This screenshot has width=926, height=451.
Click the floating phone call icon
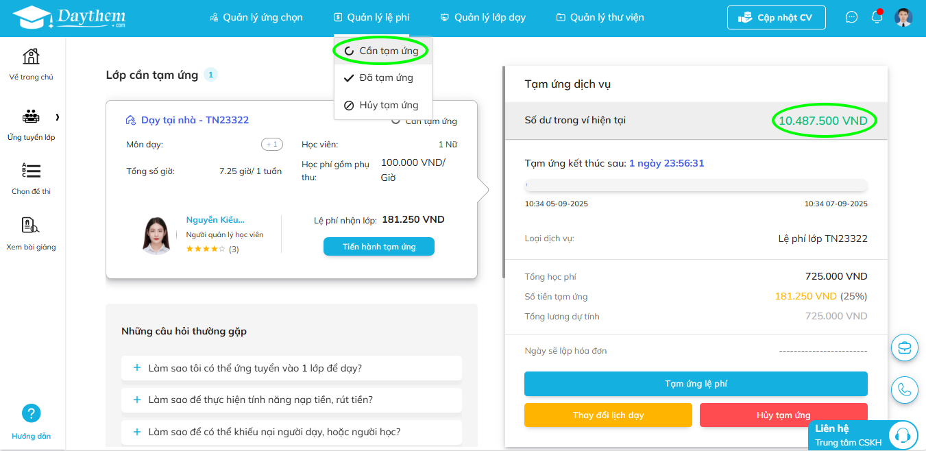point(905,389)
